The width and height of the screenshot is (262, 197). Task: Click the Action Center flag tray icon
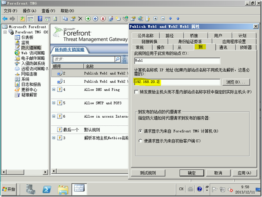(214, 189)
